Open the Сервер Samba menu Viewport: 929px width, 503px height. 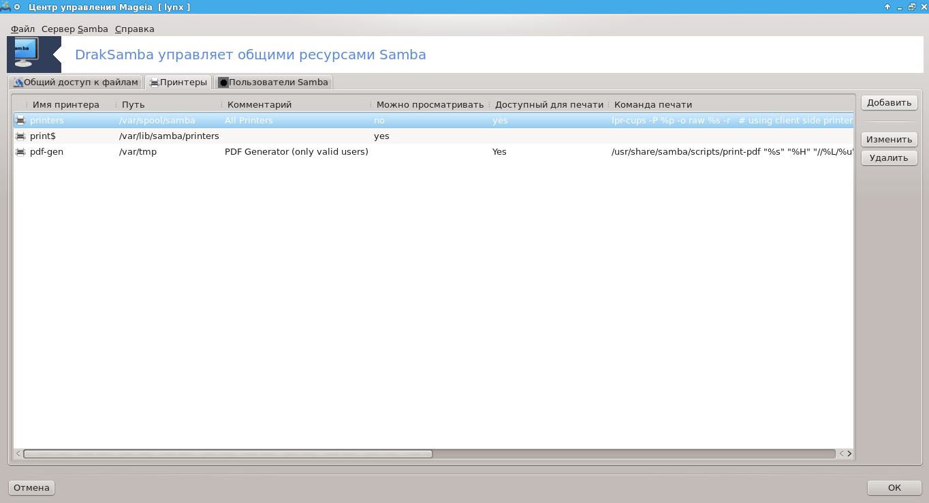[x=75, y=29]
